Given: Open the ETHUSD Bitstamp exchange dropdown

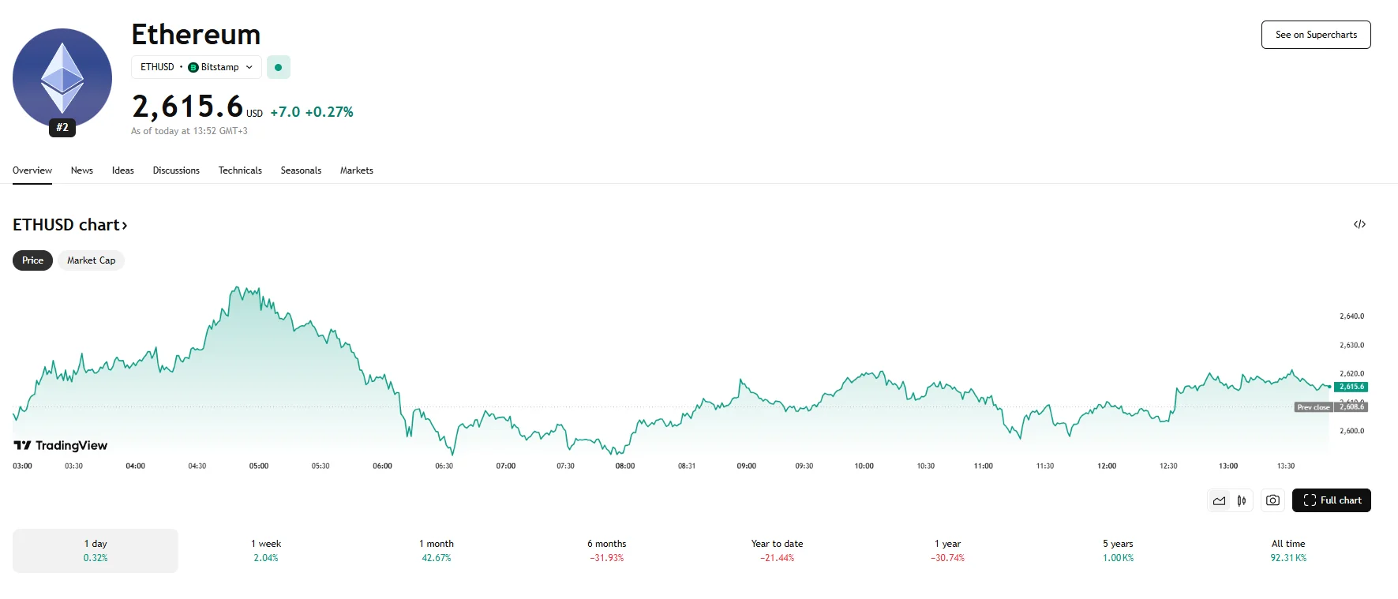Looking at the screenshot, I should coord(197,67).
